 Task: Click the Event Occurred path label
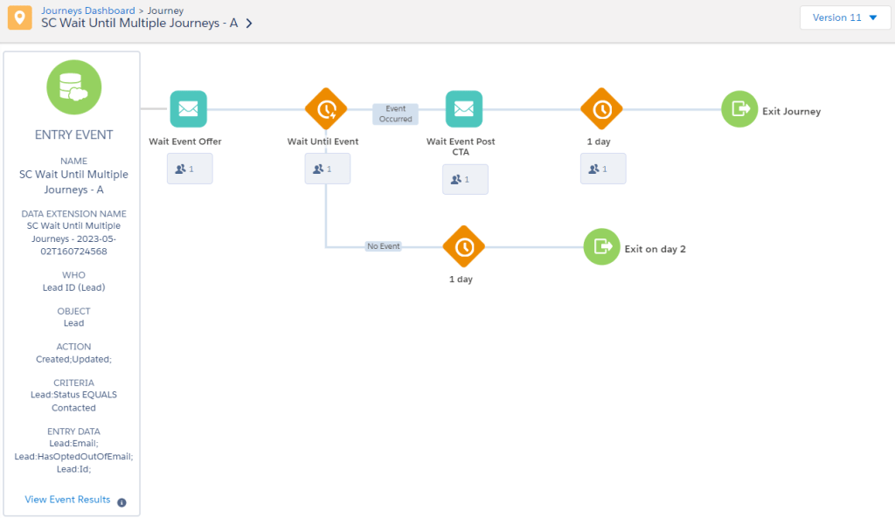395,114
